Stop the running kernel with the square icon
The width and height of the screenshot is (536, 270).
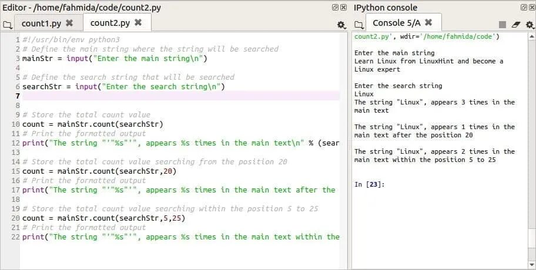502,25
